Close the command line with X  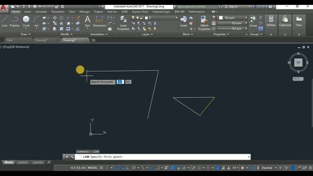point(67,157)
